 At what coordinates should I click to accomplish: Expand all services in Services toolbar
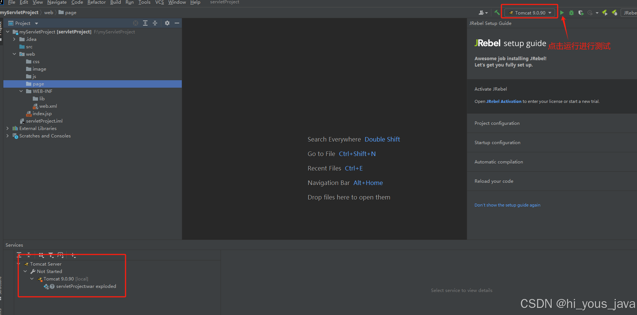[19, 255]
